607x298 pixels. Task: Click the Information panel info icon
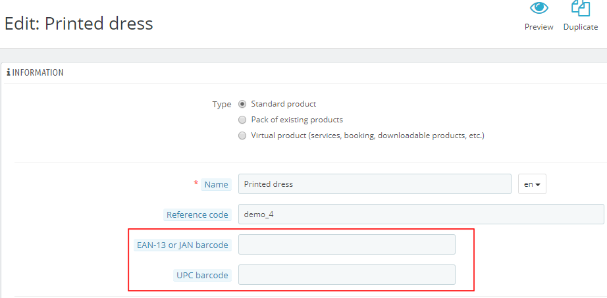point(9,72)
